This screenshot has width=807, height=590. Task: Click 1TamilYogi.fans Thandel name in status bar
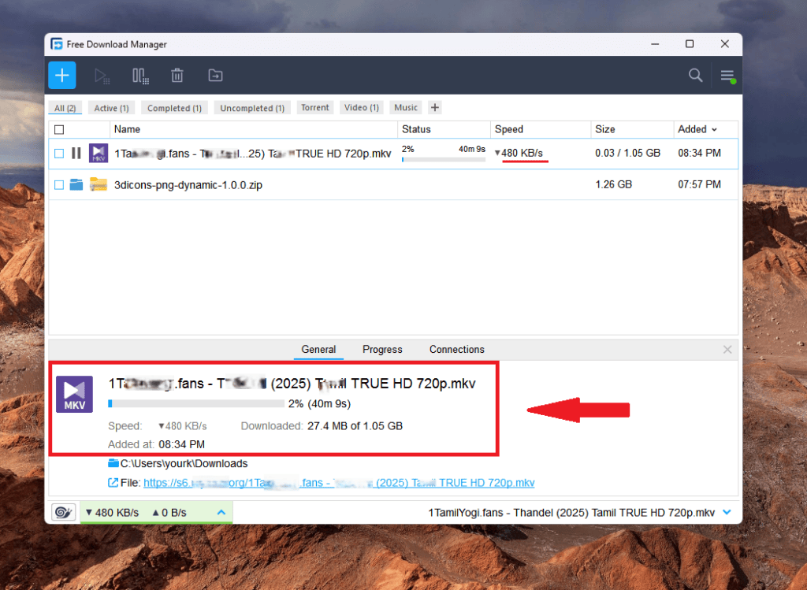pos(571,513)
